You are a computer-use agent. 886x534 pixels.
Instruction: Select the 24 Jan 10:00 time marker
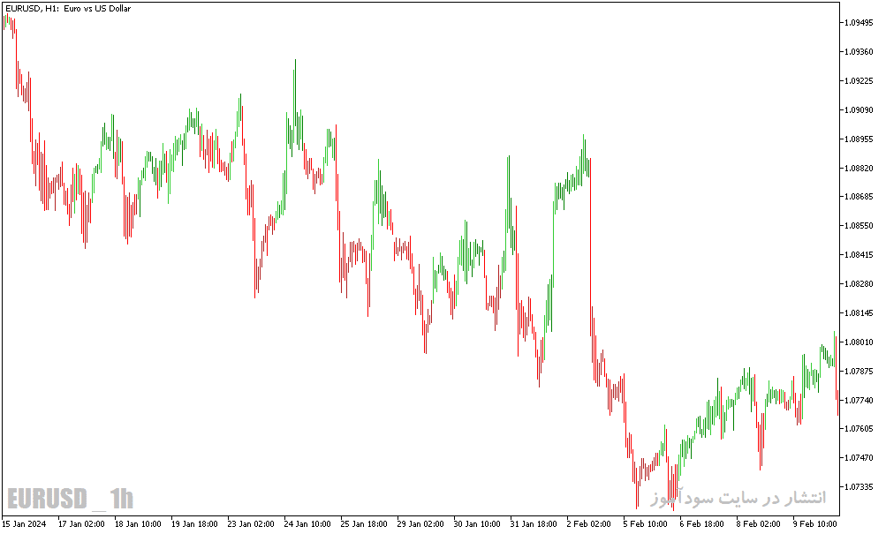click(x=307, y=523)
